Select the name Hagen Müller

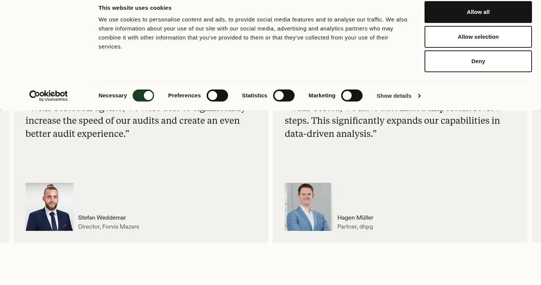(355, 218)
